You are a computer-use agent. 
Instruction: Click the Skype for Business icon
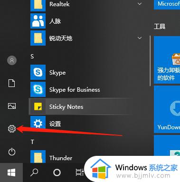pos(38,89)
